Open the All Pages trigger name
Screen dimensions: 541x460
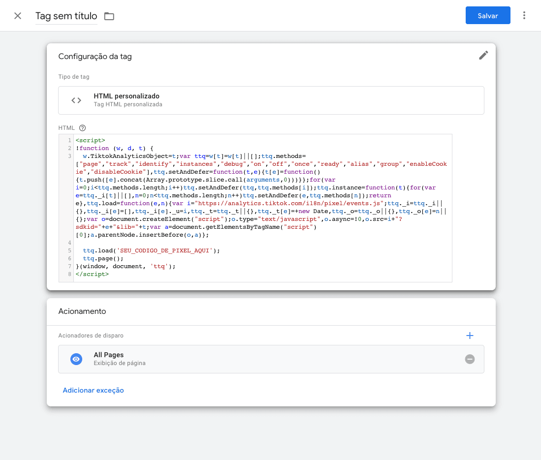pyautogui.click(x=109, y=355)
